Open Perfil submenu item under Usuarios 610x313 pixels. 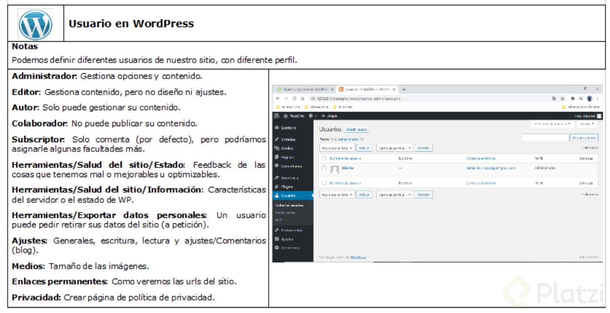coord(279,219)
